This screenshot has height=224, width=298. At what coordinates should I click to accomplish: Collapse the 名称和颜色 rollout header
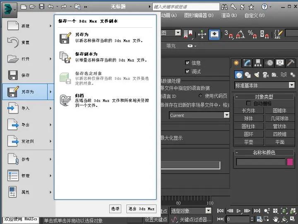[x=264, y=153]
